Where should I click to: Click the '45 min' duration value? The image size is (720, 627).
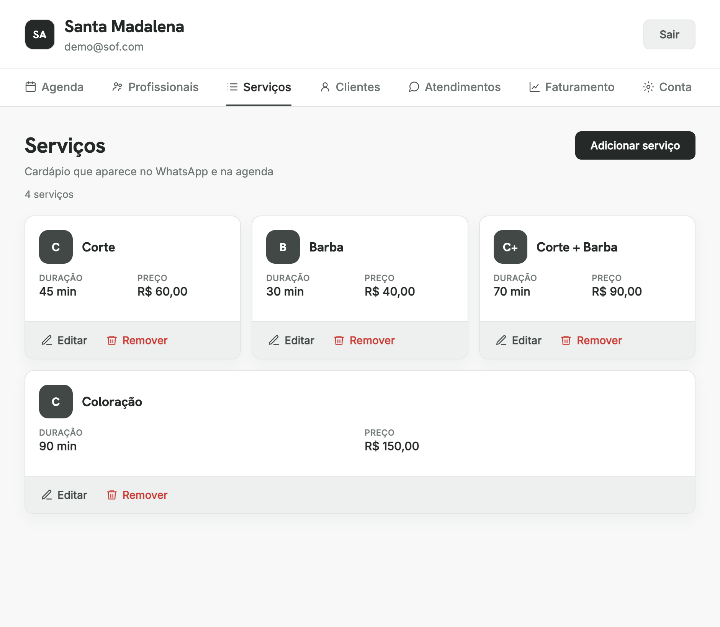click(58, 292)
